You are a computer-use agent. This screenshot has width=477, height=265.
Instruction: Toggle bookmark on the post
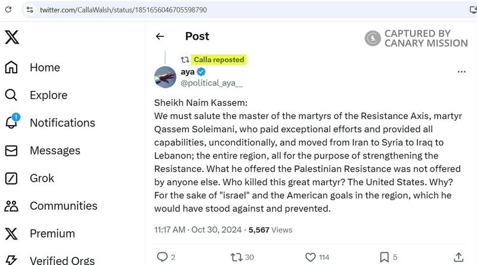click(x=385, y=257)
